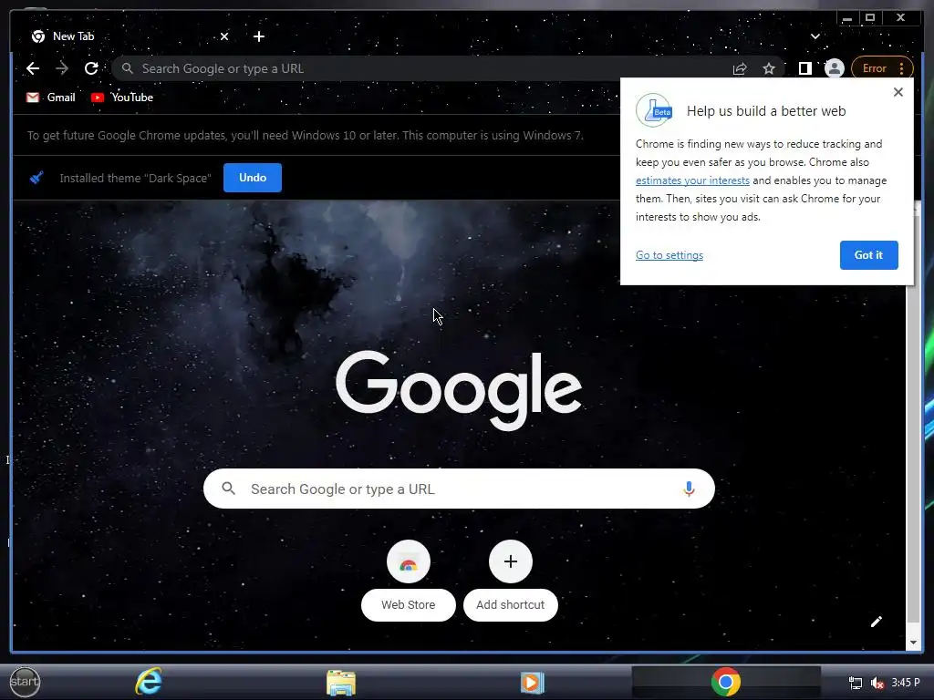This screenshot has width=934, height=700.
Task: Click the Google logo on page
Action: [x=459, y=390]
